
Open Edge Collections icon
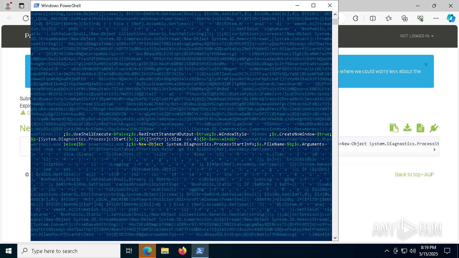pos(404,18)
